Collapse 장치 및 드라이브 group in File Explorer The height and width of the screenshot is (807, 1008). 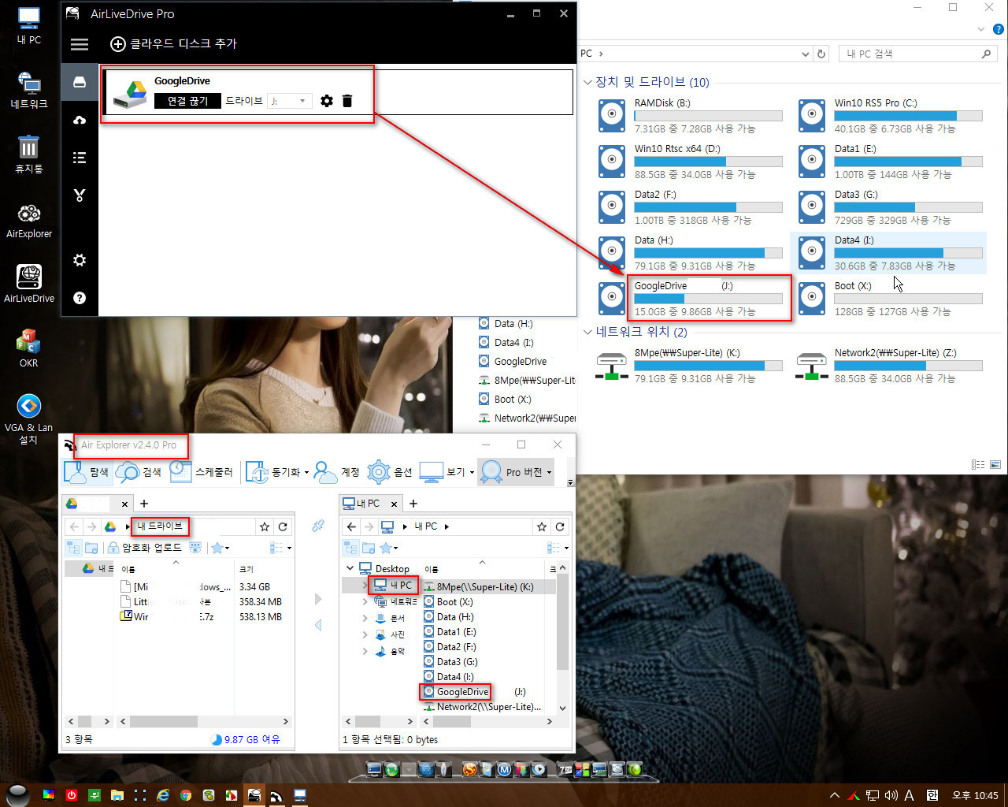587,82
